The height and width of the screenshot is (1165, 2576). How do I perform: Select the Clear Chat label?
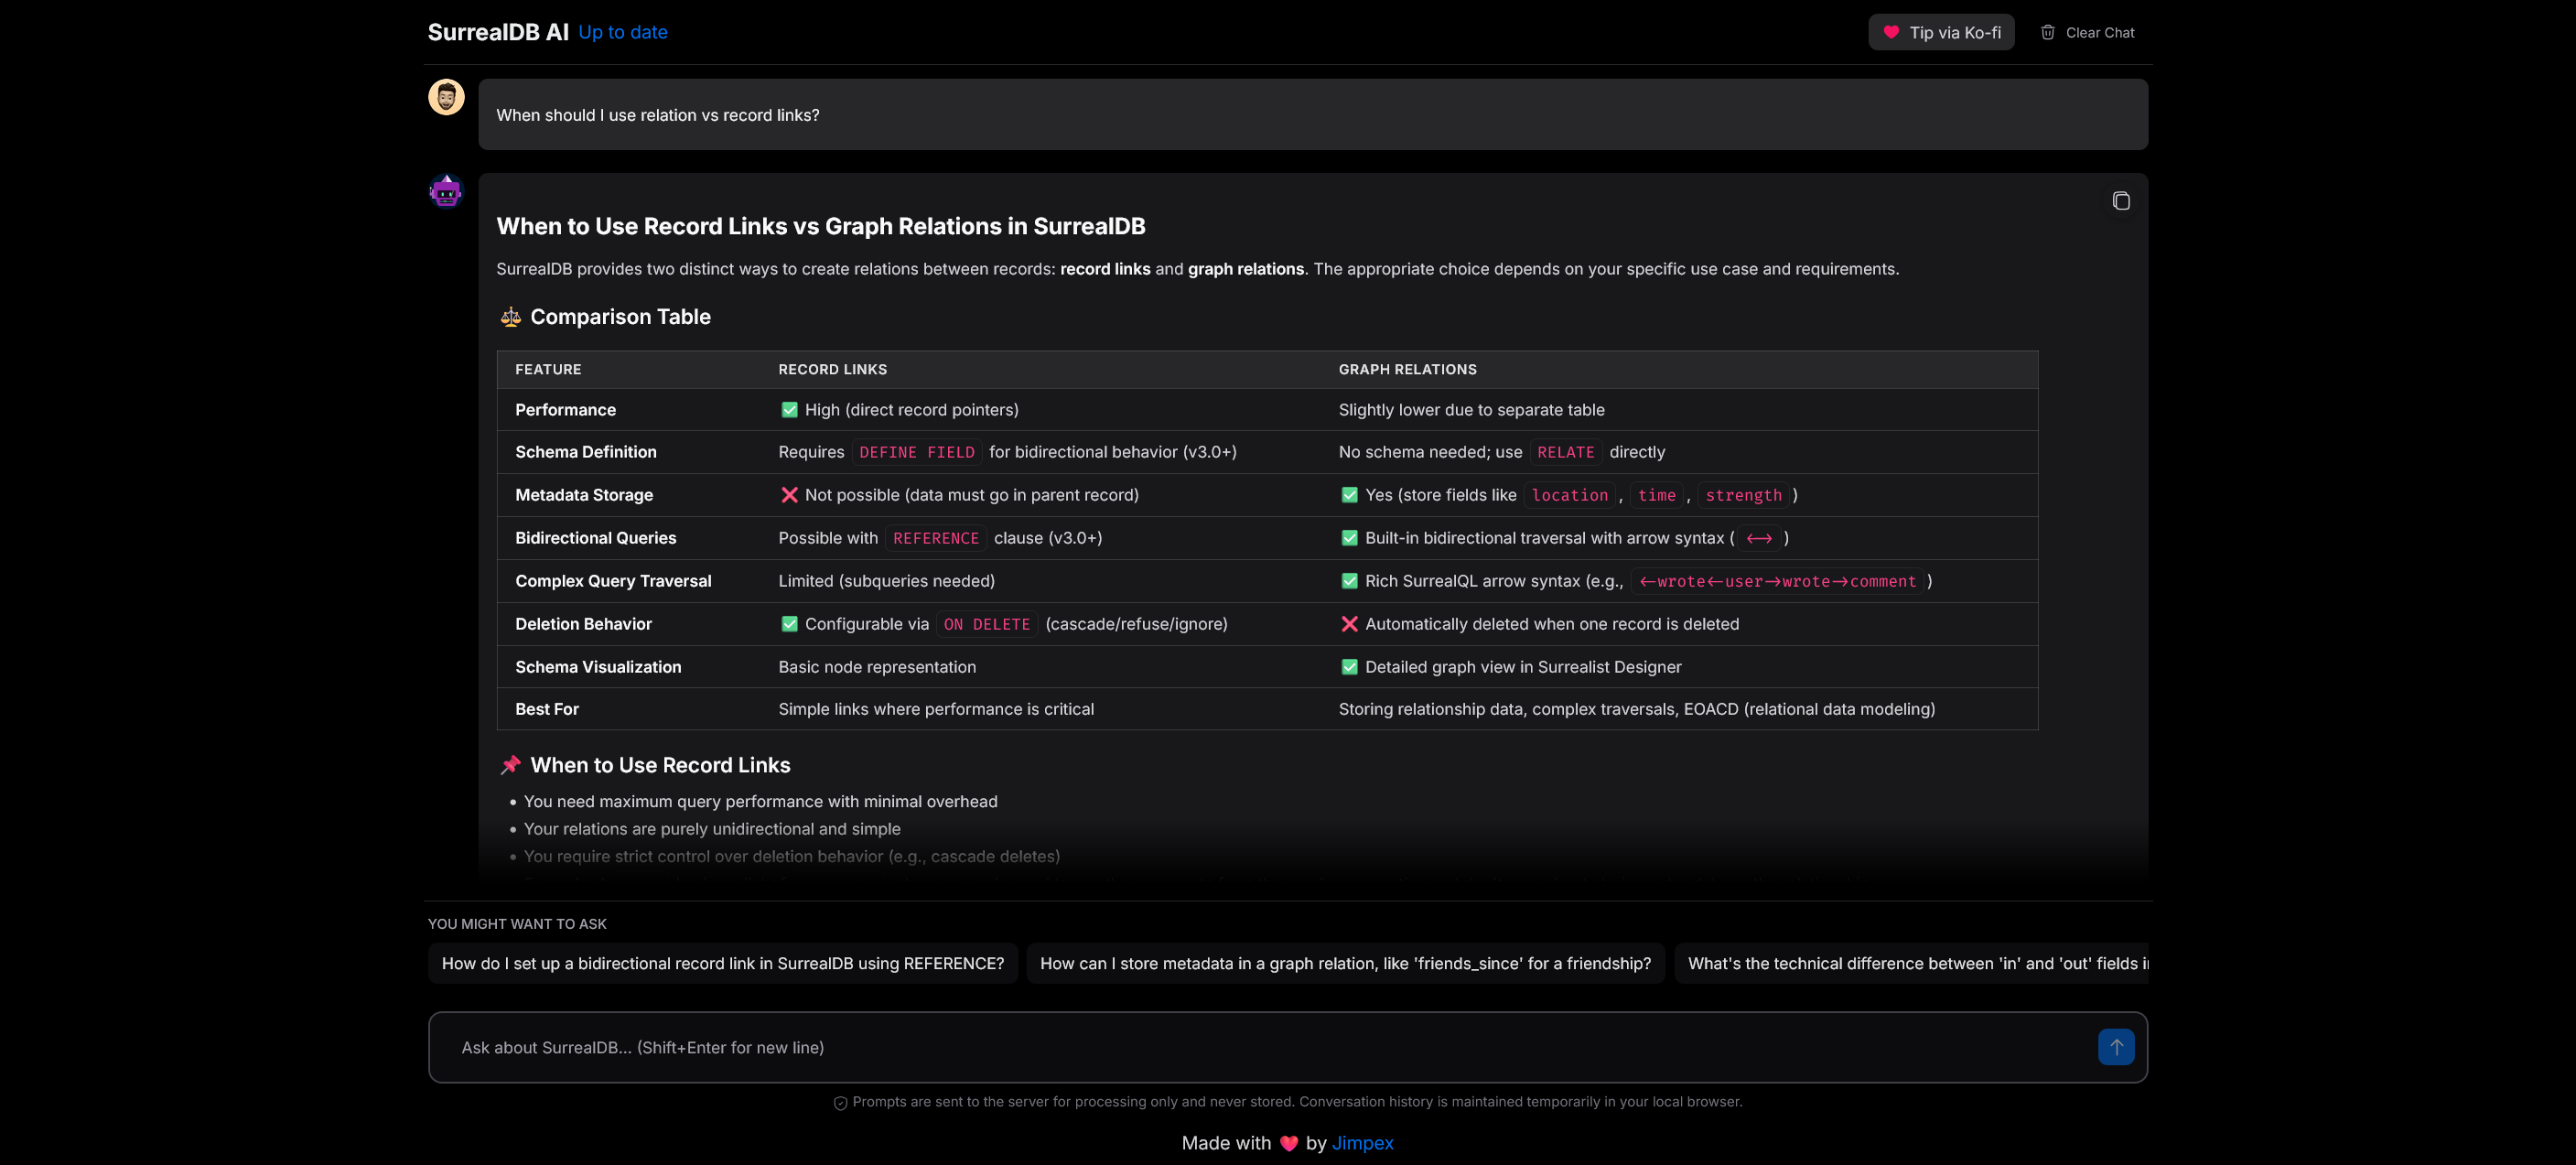tap(2100, 31)
